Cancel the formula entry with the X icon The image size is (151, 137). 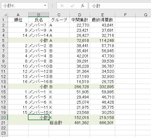coord(62,6)
